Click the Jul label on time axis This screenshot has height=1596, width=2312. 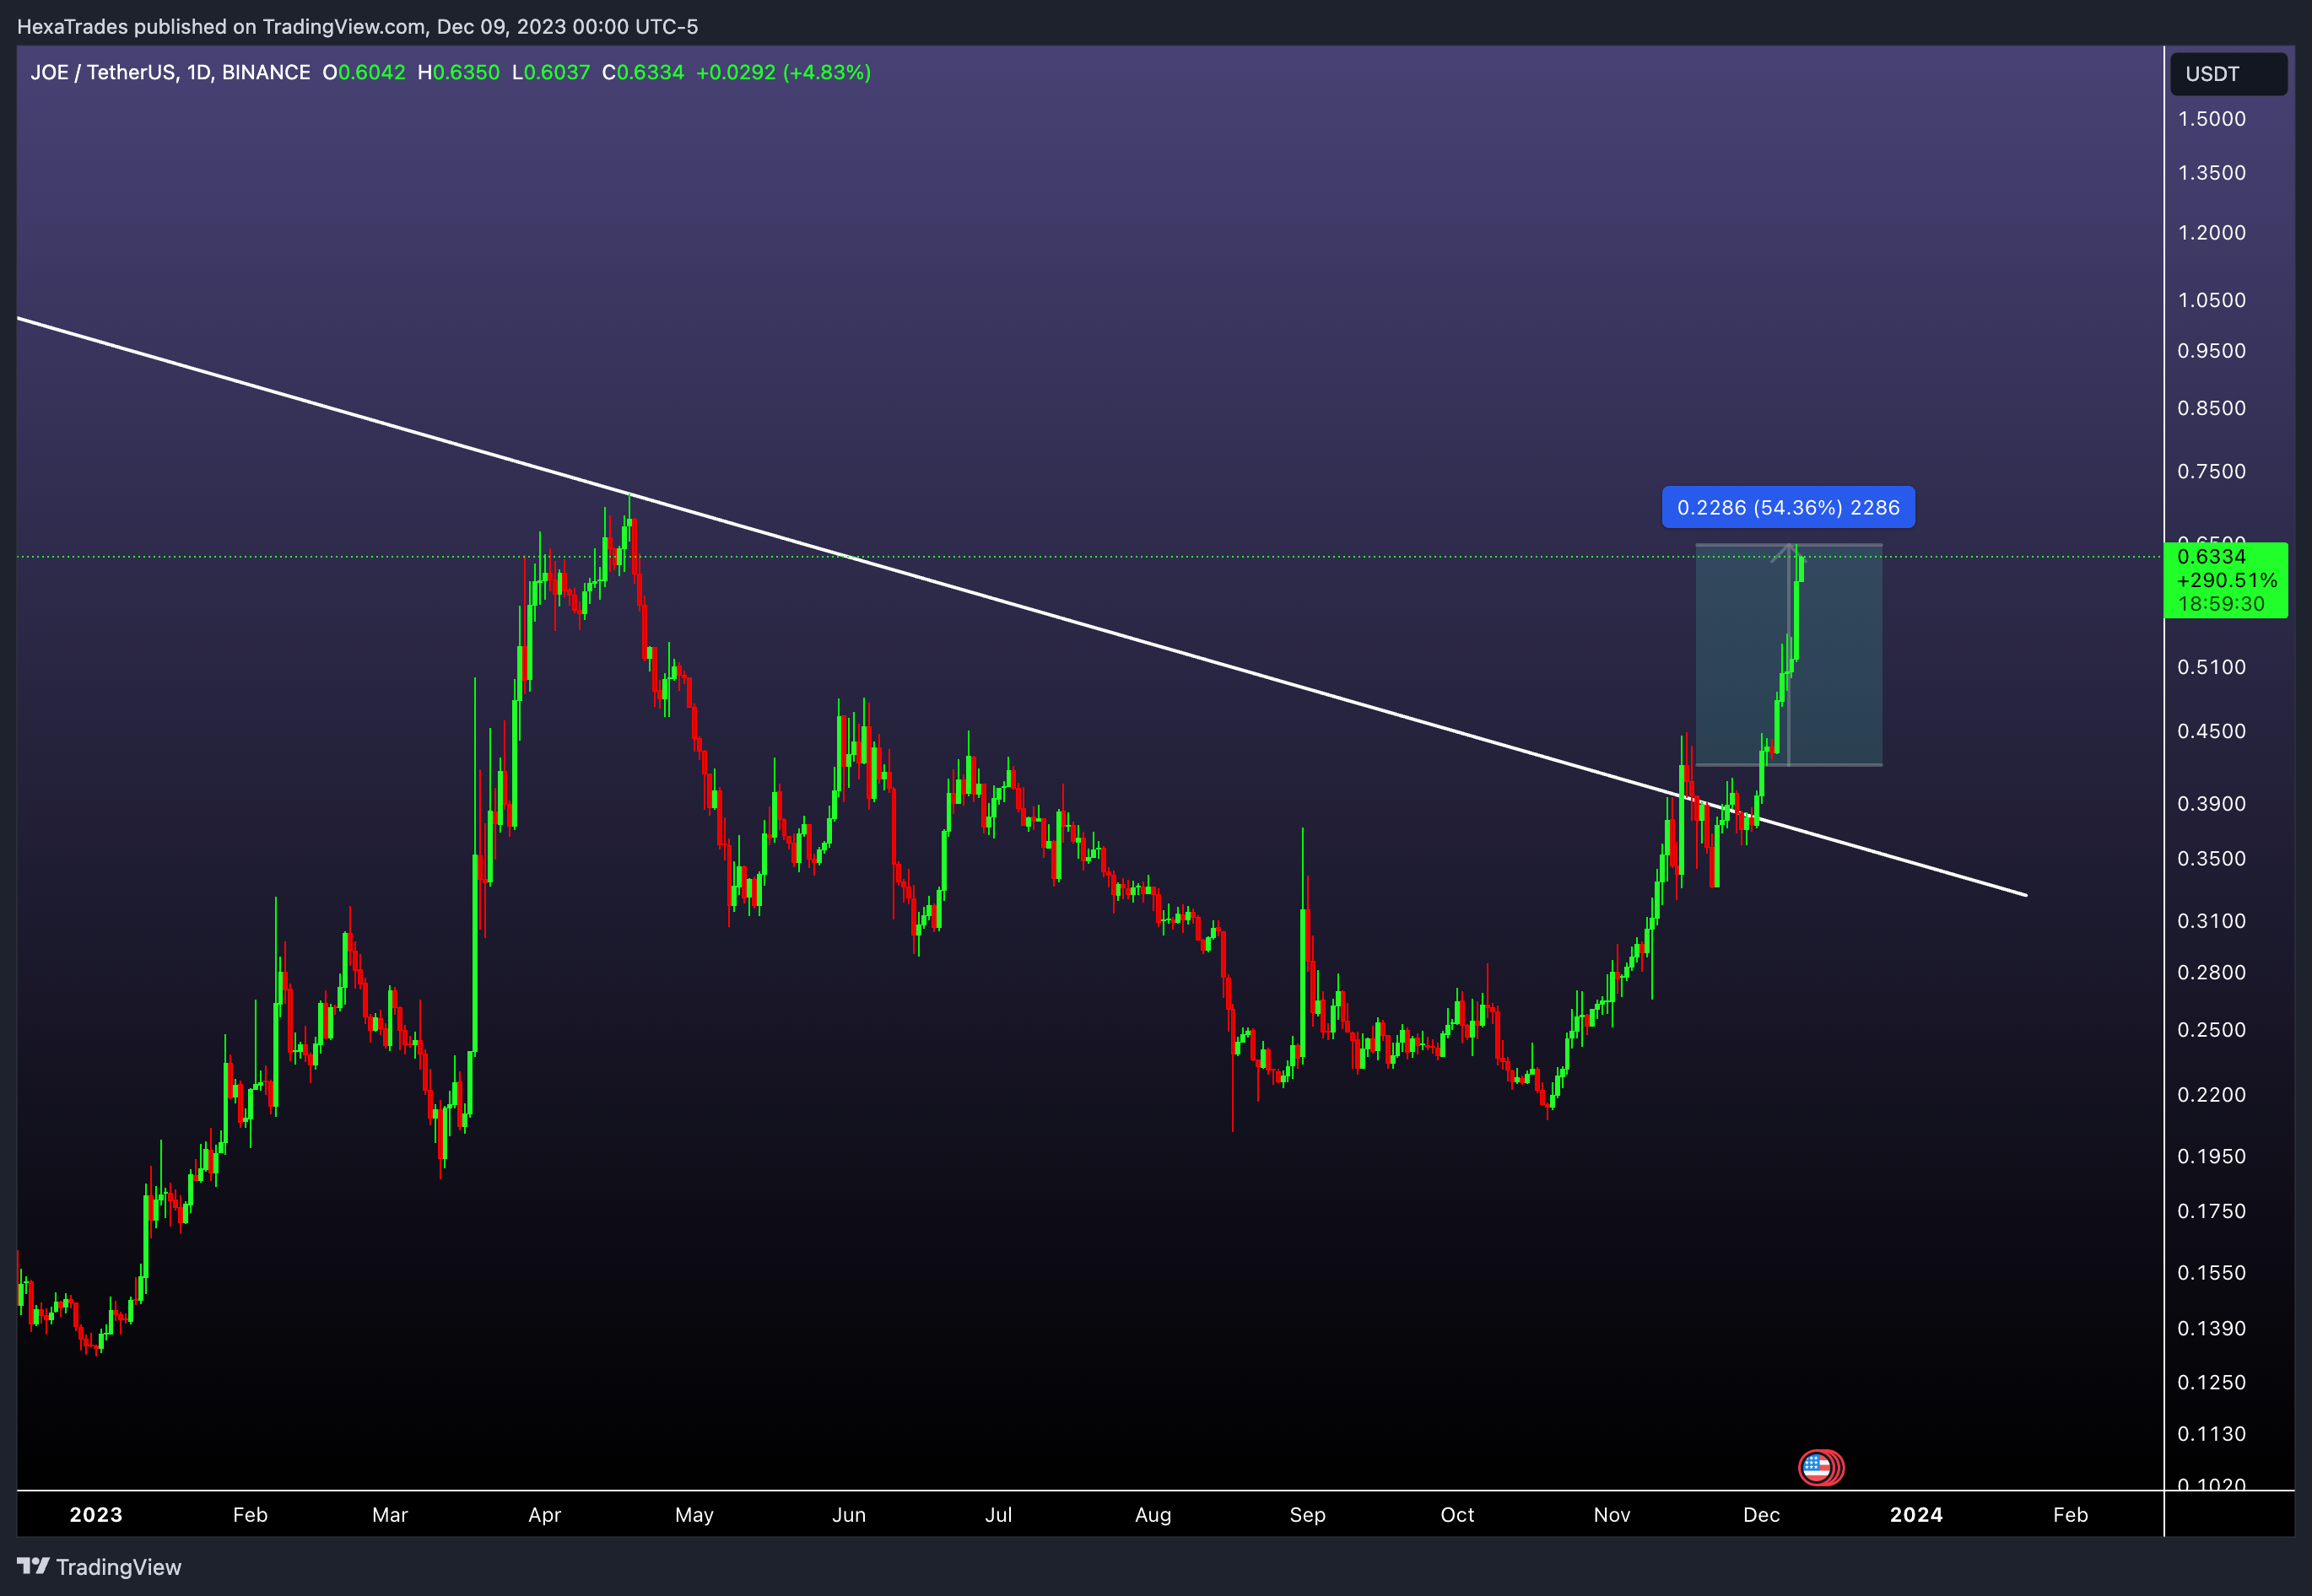(998, 1514)
